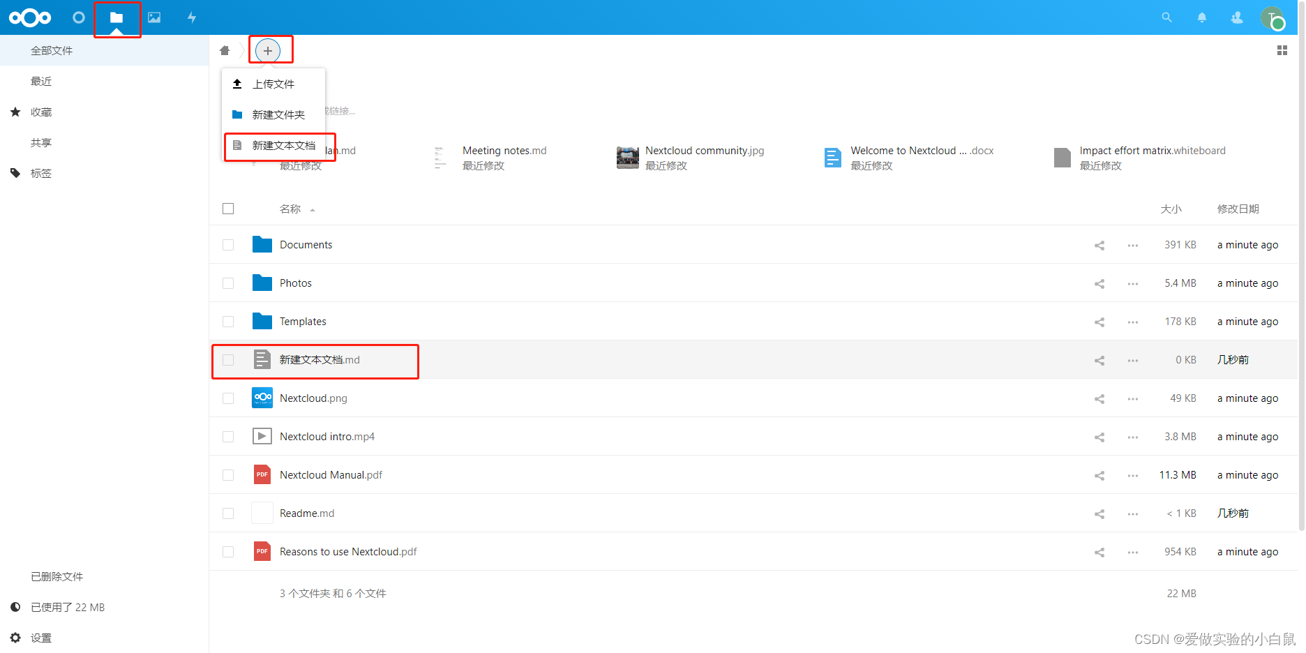
Task: Open recent Welcome to Nextcloud docx
Action: pyautogui.click(x=922, y=151)
